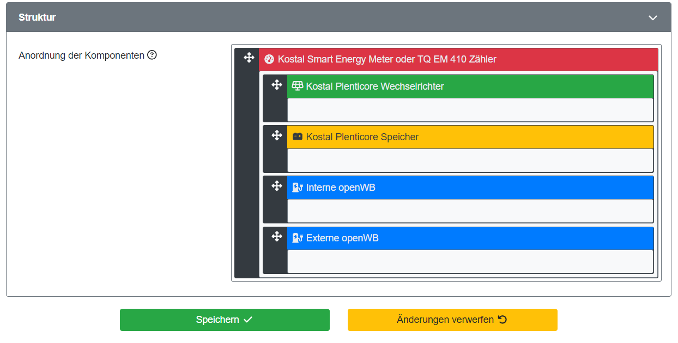
Task: Click the help icon beside Anordnung der Komponenten
Action: (152, 55)
